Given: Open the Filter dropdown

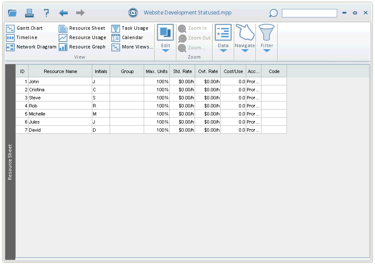Looking at the screenshot, I should coord(267,50).
